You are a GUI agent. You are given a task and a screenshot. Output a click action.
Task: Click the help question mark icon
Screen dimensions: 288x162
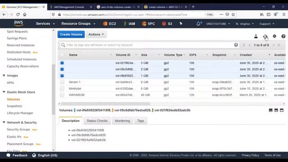283,36
